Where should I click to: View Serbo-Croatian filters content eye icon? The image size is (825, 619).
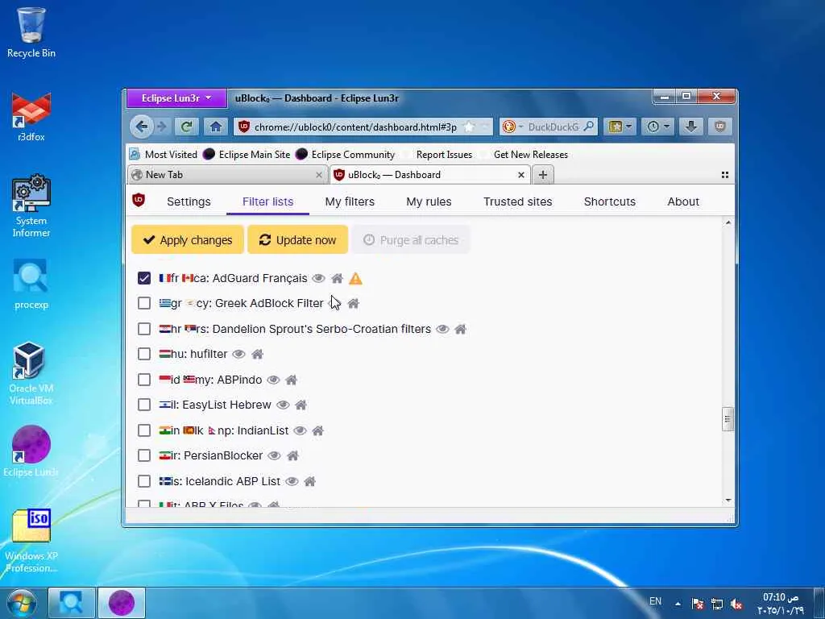[x=442, y=329]
